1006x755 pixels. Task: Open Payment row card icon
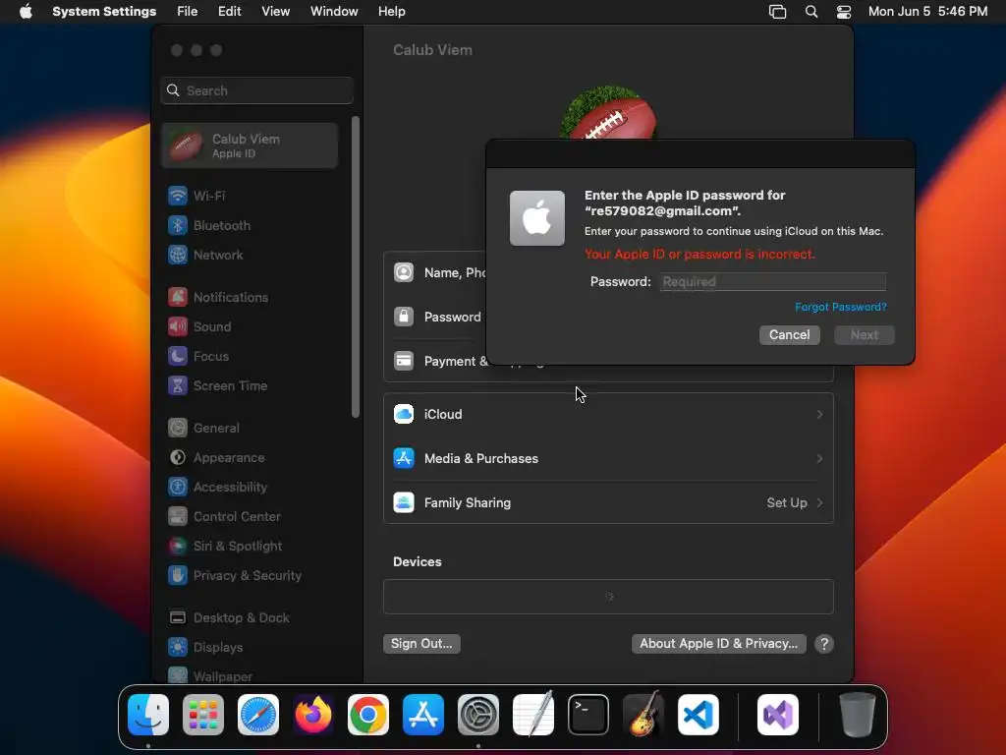coord(404,361)
